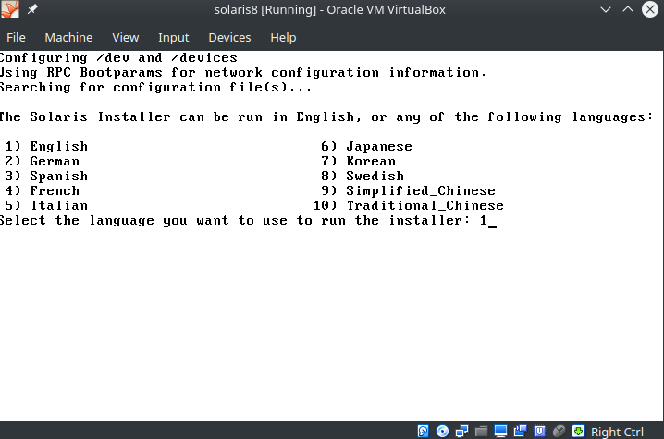Viewport: 664px width, 439px height.
Task: Minimize the VirtualBox window with down chevron
Action: 606,9
